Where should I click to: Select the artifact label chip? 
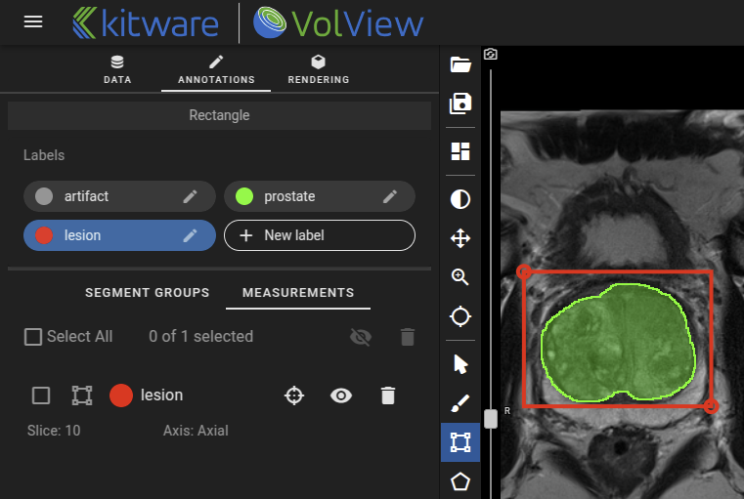tap(119, 196)
